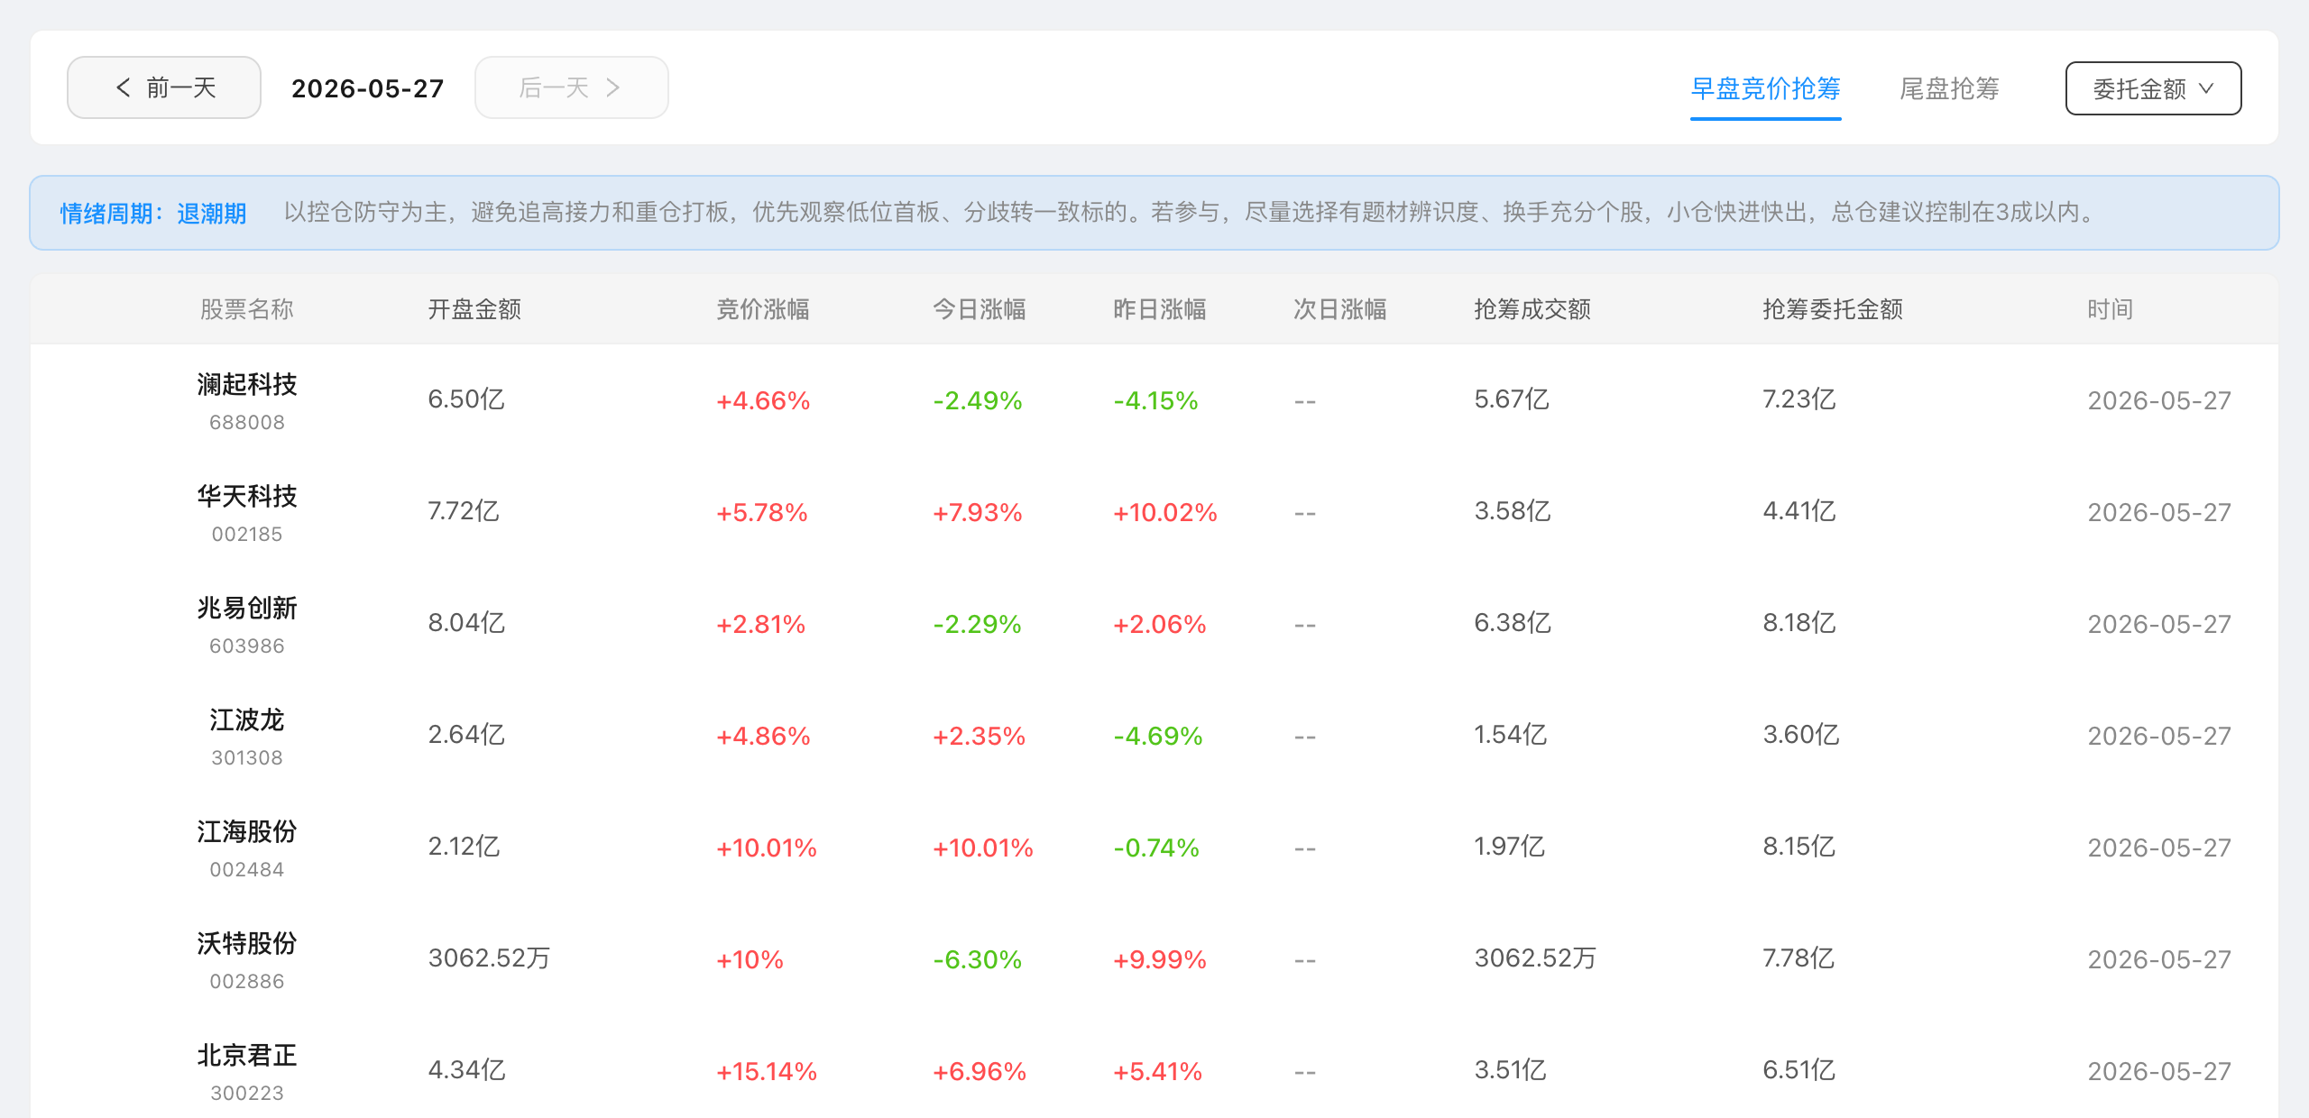The image size is (2309, 1118).
Task: Click 澜起科技 trade amount 5.67亿
Action: [x=1512, y=399]
